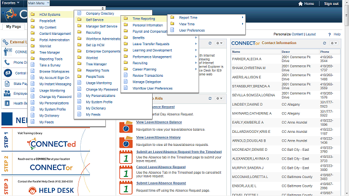Viewport: 349px width, 196px height.
Task: Expand Leave Transfer Requests submenu arrow
Action: tap(196, 44)
